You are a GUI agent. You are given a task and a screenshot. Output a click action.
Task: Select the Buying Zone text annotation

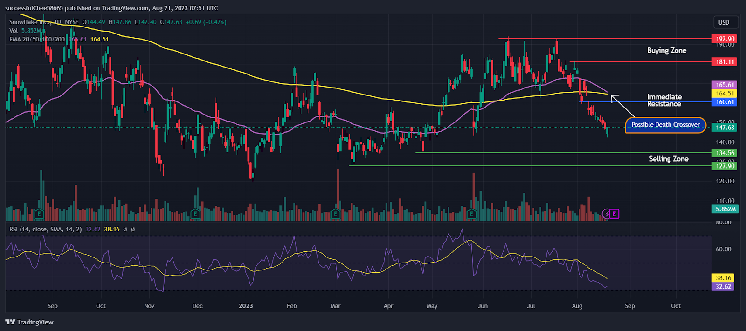pyautogui.click(x=667, y=50)
